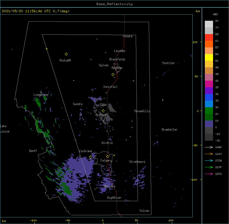Image resolution: width=229 pixels, height=224 pixels.
Task: Click the RedDeer city label
Action: coord(117,68)
